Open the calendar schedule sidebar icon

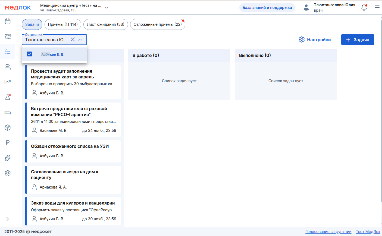click(8, 21)
